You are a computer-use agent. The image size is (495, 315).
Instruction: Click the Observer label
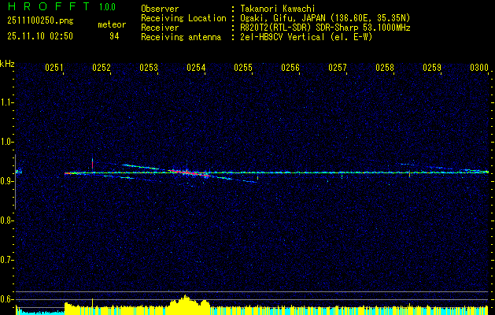(x=160, y=9)
